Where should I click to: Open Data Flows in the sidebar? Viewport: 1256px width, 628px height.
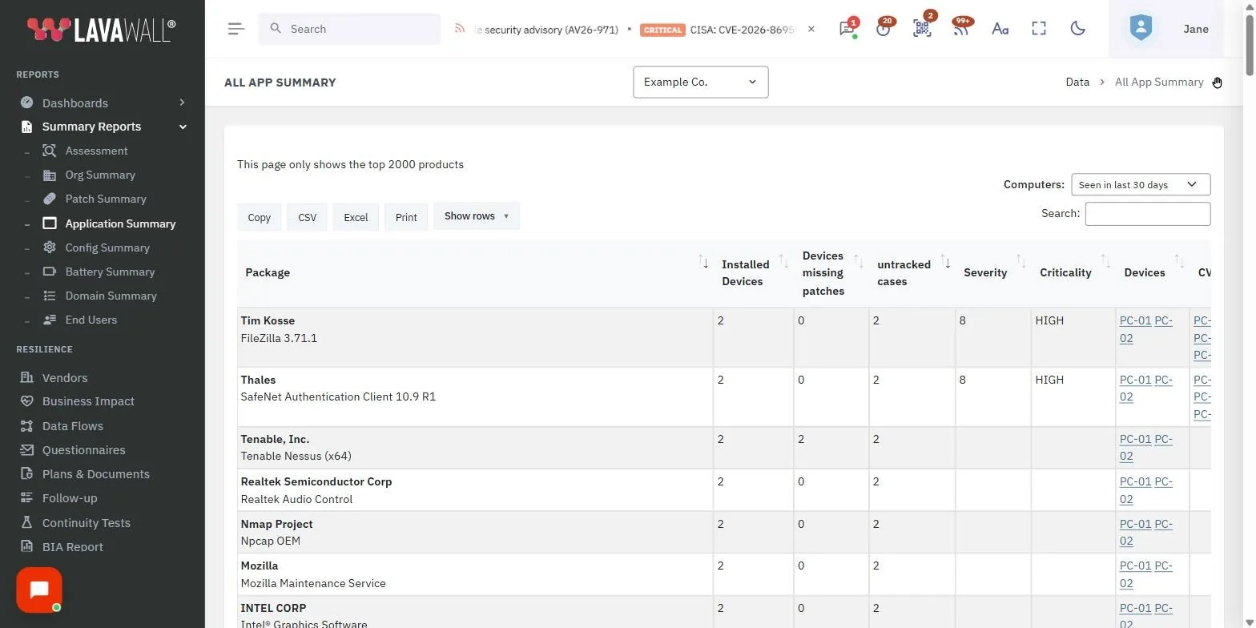click(x=72, y=426)
